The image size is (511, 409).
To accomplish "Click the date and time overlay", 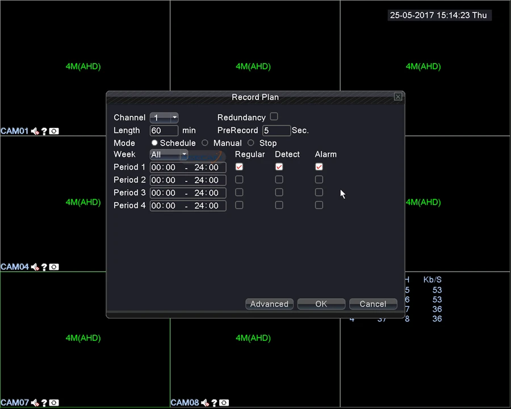I will [439, 15].
